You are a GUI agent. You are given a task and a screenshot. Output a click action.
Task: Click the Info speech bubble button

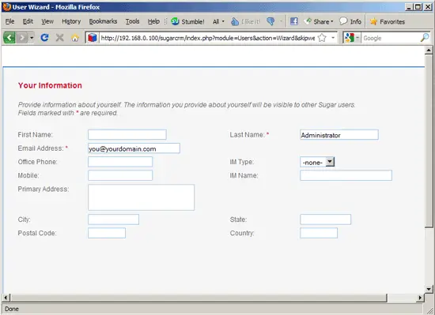pos(350,21)
